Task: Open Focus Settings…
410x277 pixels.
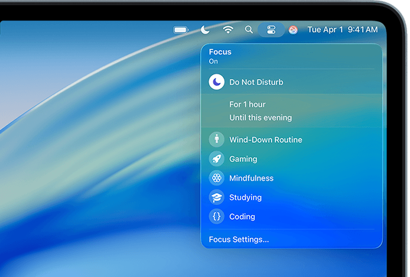Action: 238,239
